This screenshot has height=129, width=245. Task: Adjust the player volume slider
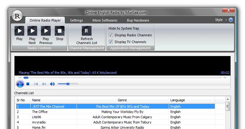68,84
